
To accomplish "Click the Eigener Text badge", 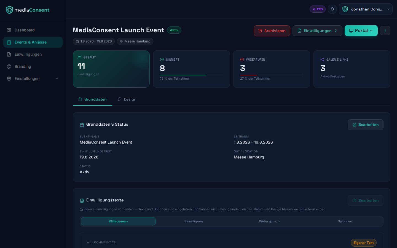I will (364, 243).
